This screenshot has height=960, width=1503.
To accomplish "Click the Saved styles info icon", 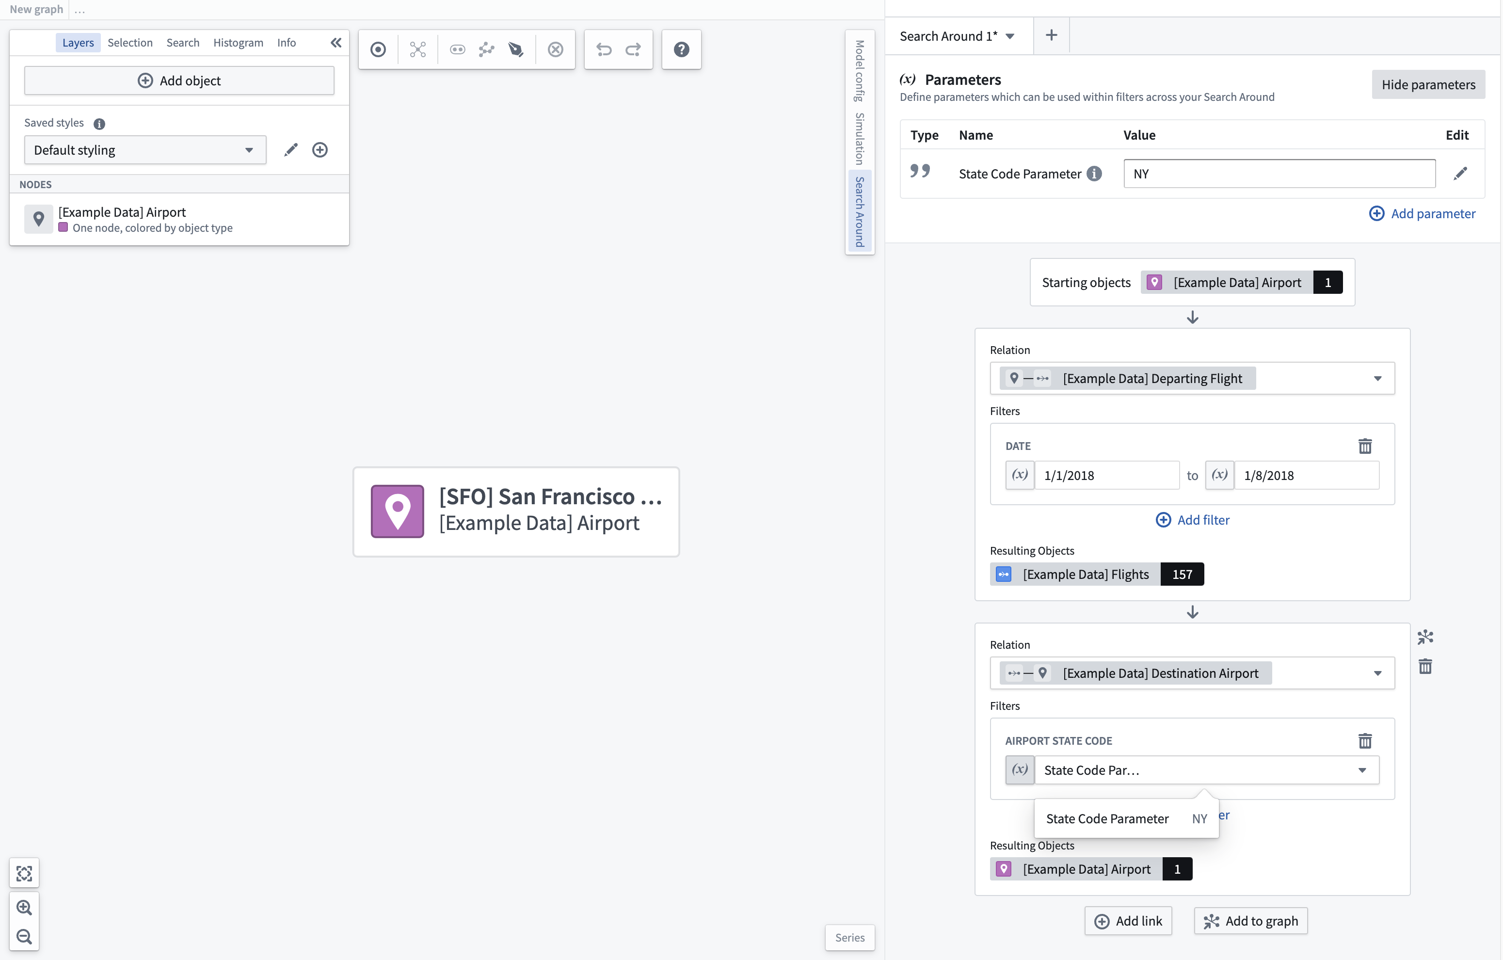I will (x=99, y=124).
